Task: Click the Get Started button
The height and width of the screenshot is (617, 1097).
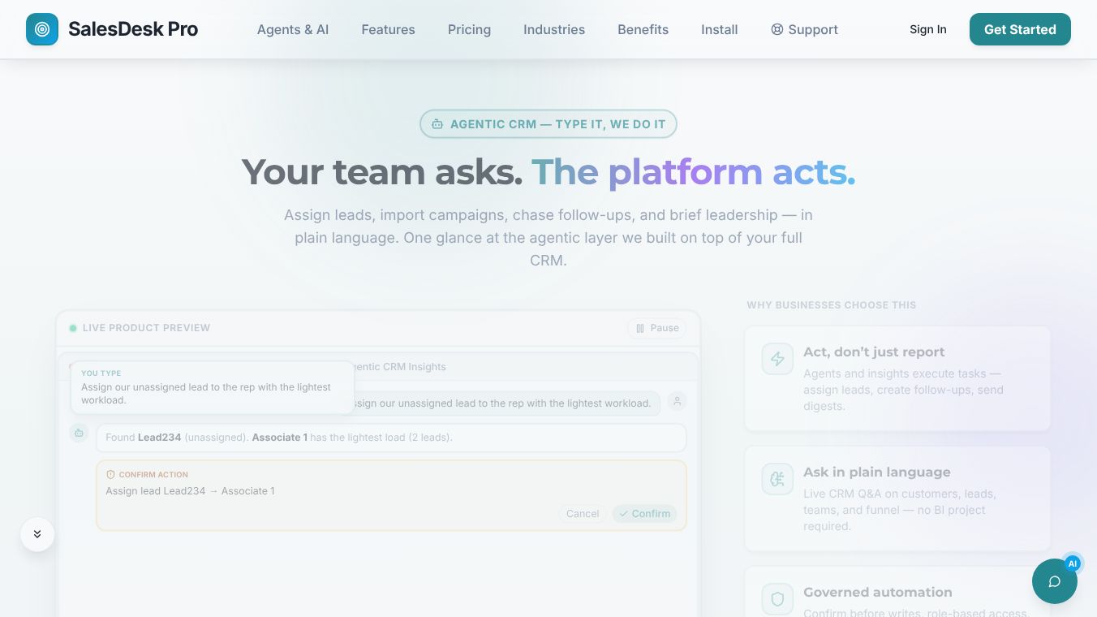Action: 1020,29
